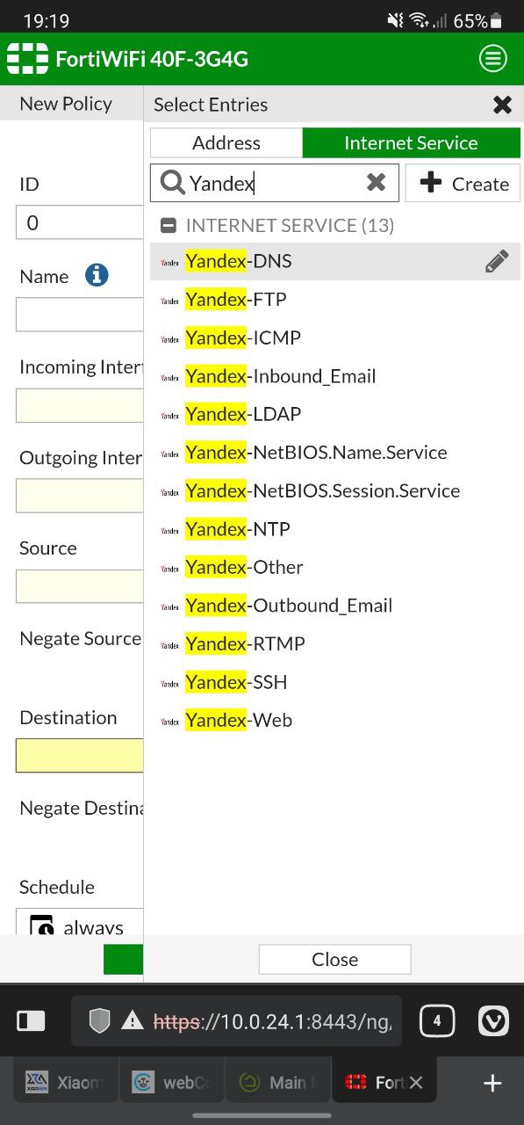Click the Yandex search input field
524x1125 pixels.
click(x=275, y=183)
